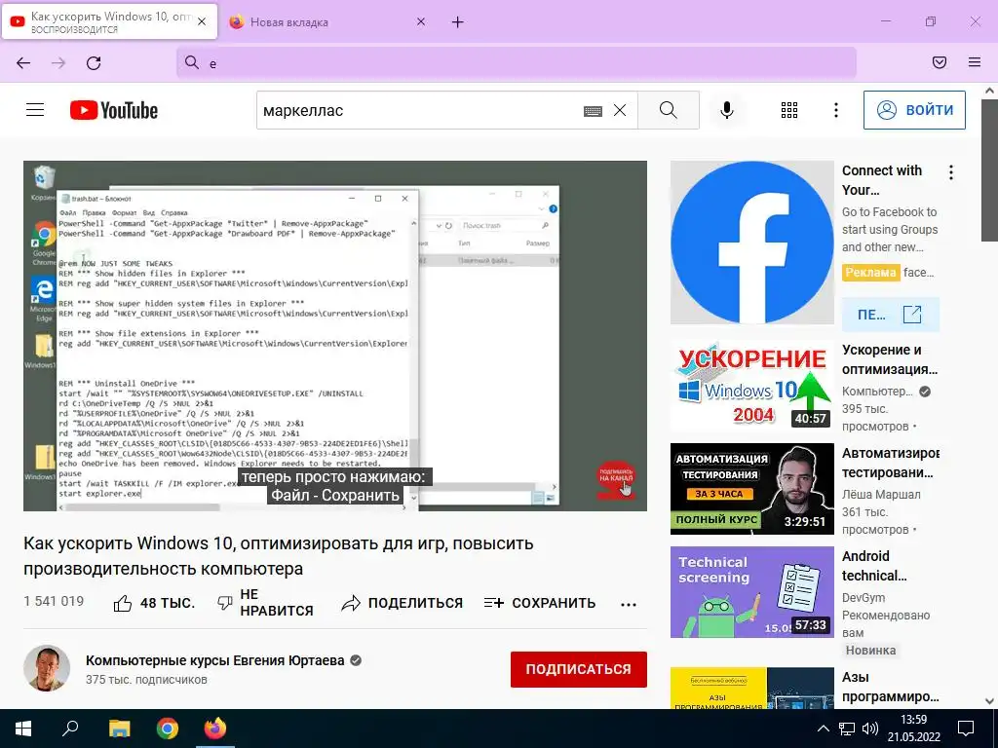
Task: Open Азы программирования video title
Action: pos(890,687)
